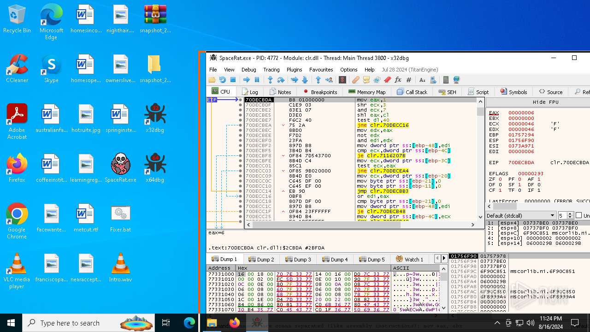This screenshot has width=590, height=332.
Task: Click the Trace Over toolbar icon
Action: (x=305, y=80)
